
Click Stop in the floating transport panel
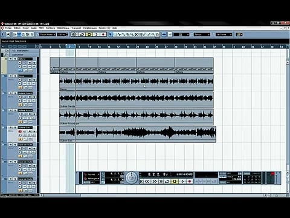click(175, 182)
